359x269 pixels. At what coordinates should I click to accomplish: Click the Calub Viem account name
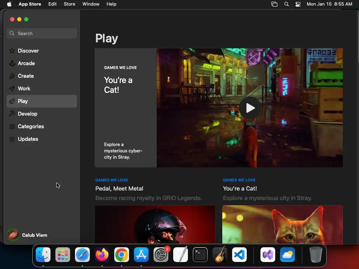[35, 235]
